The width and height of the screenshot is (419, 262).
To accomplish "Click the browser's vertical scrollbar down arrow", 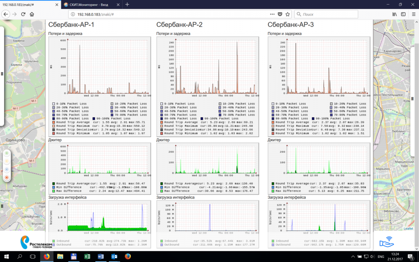I will (416, 248).
